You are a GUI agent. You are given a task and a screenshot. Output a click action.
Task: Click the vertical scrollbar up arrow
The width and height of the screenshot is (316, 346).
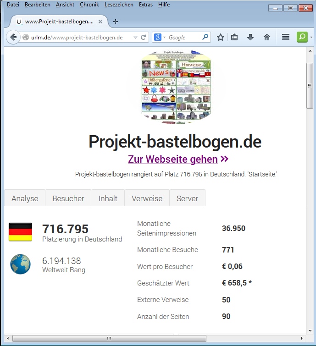click(x=310, y=51)
